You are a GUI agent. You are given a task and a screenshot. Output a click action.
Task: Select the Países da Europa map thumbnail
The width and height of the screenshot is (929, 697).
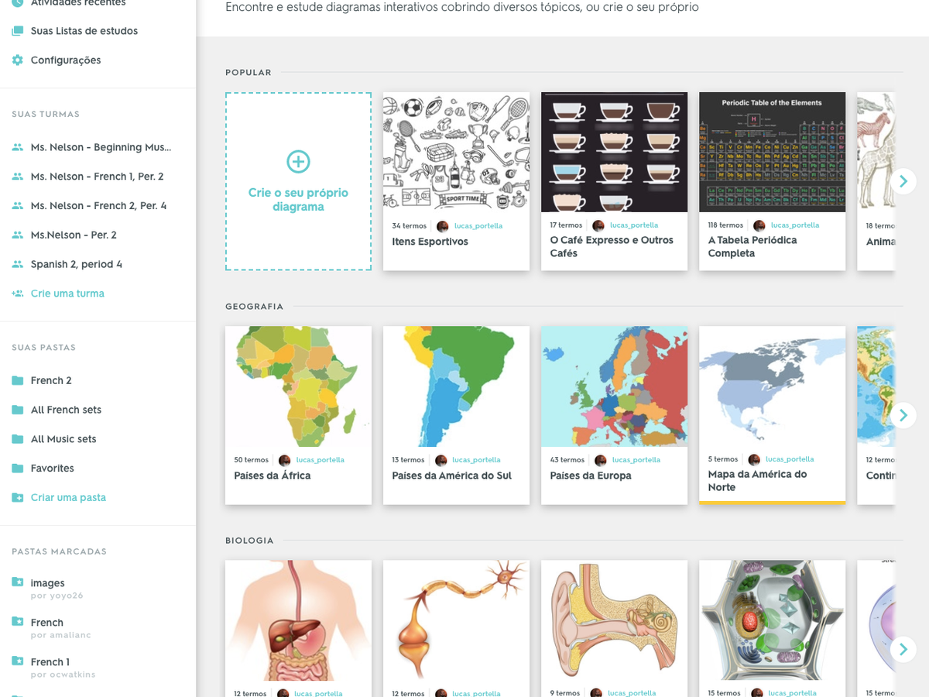tap(614, 386)
